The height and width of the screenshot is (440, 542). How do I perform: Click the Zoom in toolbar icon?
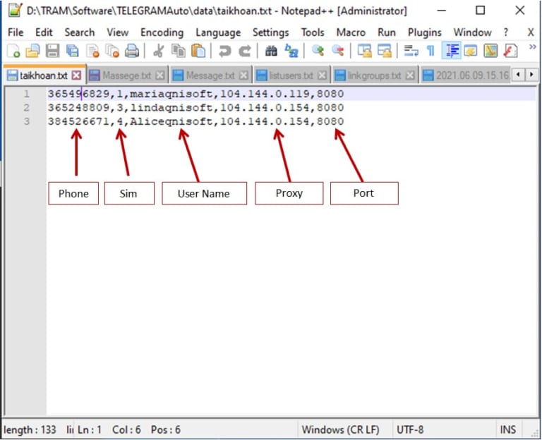click(x=318, y=51)
